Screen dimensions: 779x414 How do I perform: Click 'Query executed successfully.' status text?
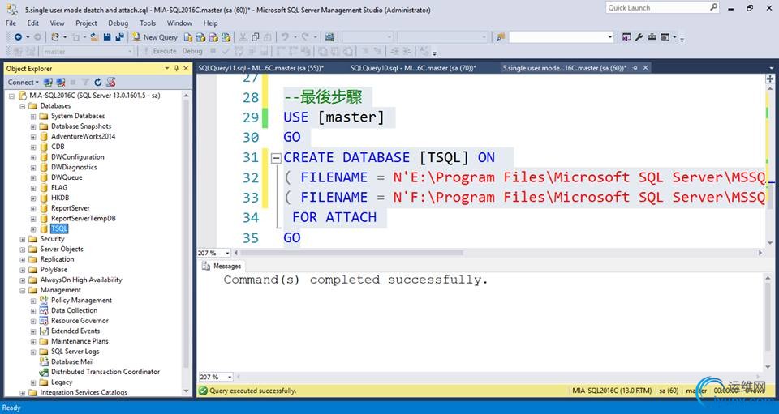pos(253,391)
